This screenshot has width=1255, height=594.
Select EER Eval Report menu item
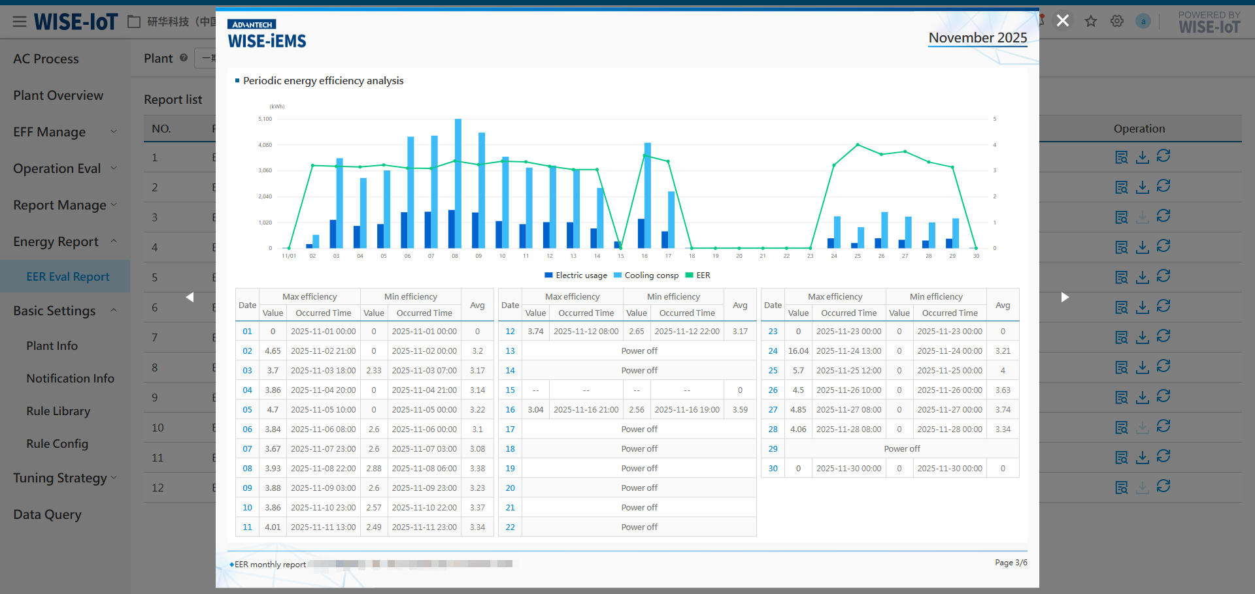pos(68,277)
